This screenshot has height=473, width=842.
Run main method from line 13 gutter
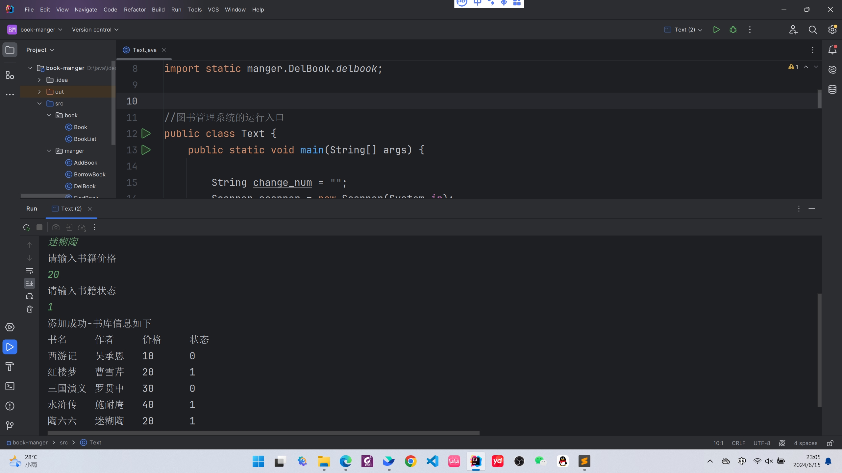pos(146,150)
